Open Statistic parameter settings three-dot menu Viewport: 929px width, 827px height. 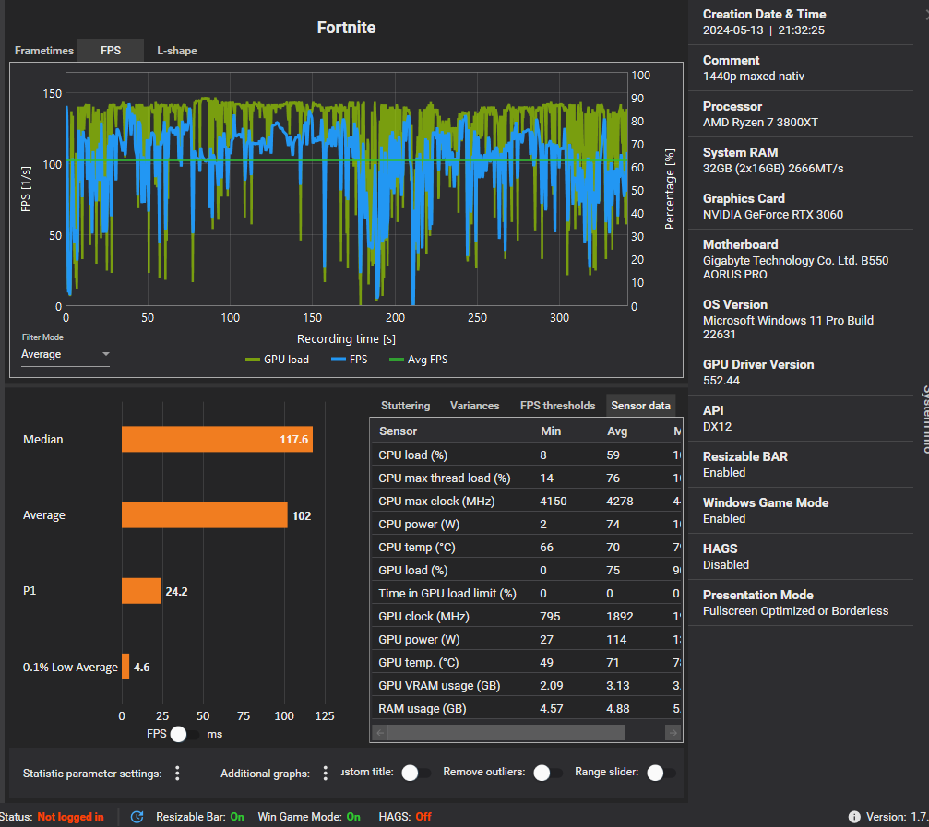click(x=177, y=774)
